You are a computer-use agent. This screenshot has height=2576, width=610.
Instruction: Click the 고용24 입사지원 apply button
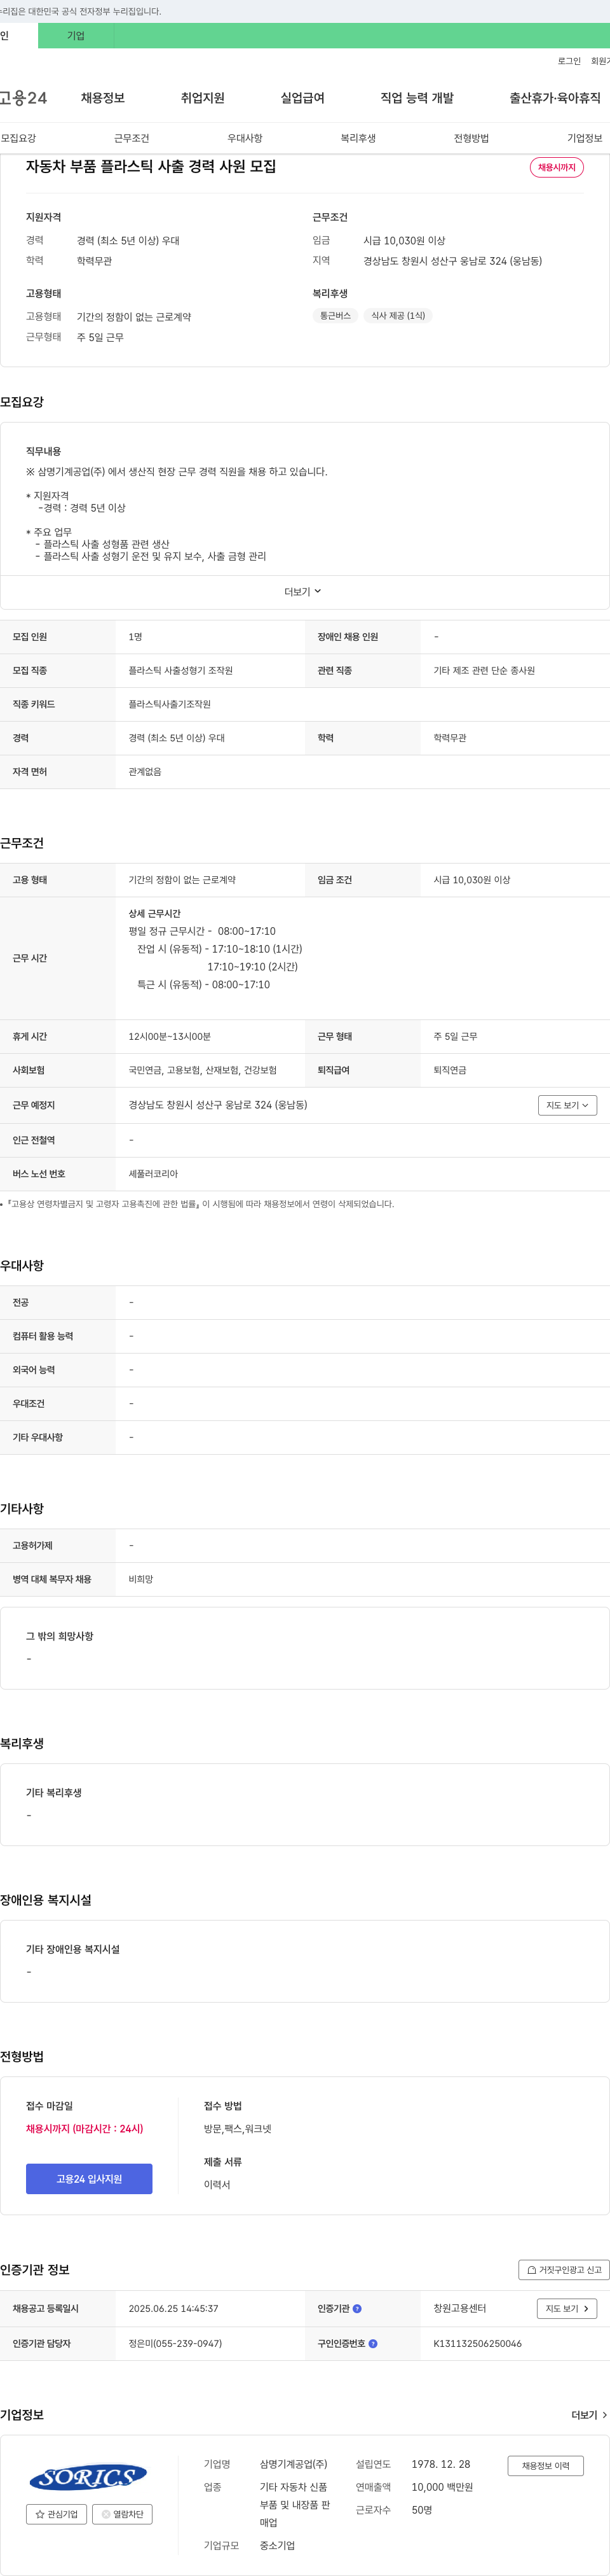click(89, 2179)
